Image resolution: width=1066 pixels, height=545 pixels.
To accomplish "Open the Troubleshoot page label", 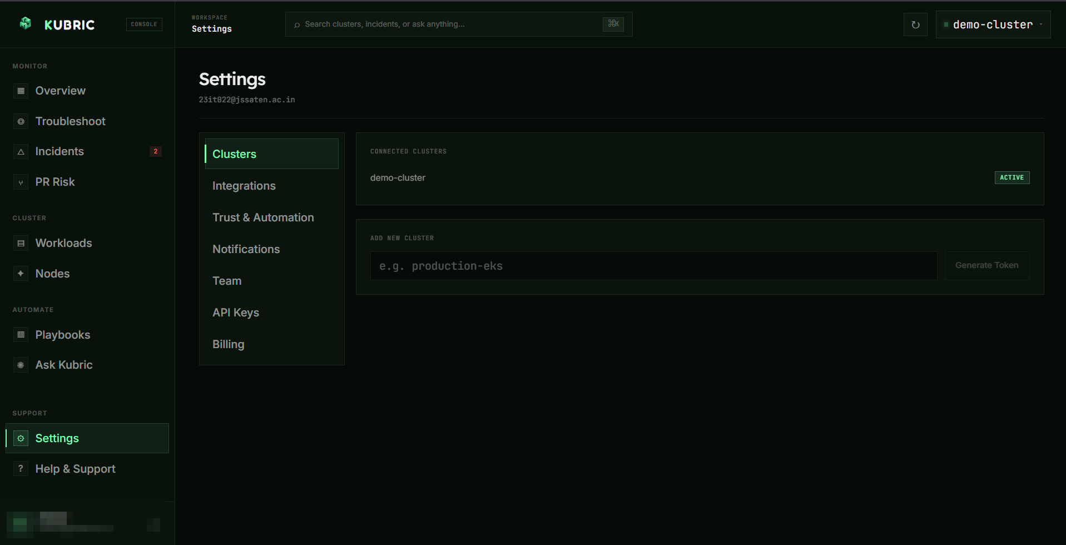I will point(71,121).
